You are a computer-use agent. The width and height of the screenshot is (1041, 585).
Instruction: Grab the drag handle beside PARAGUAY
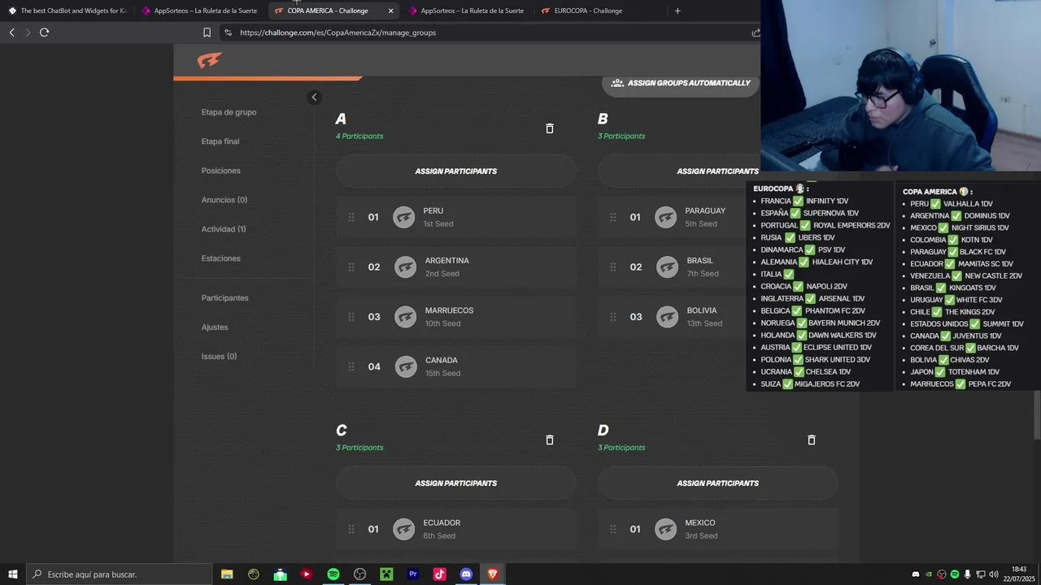click(613, 217)
